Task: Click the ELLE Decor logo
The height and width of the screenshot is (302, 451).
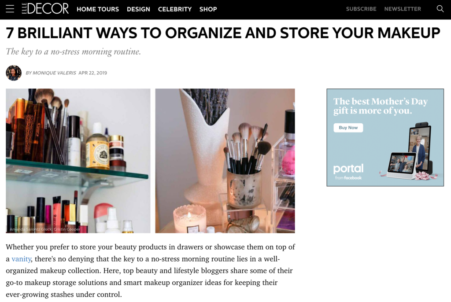Action: [x=45, y=9]
